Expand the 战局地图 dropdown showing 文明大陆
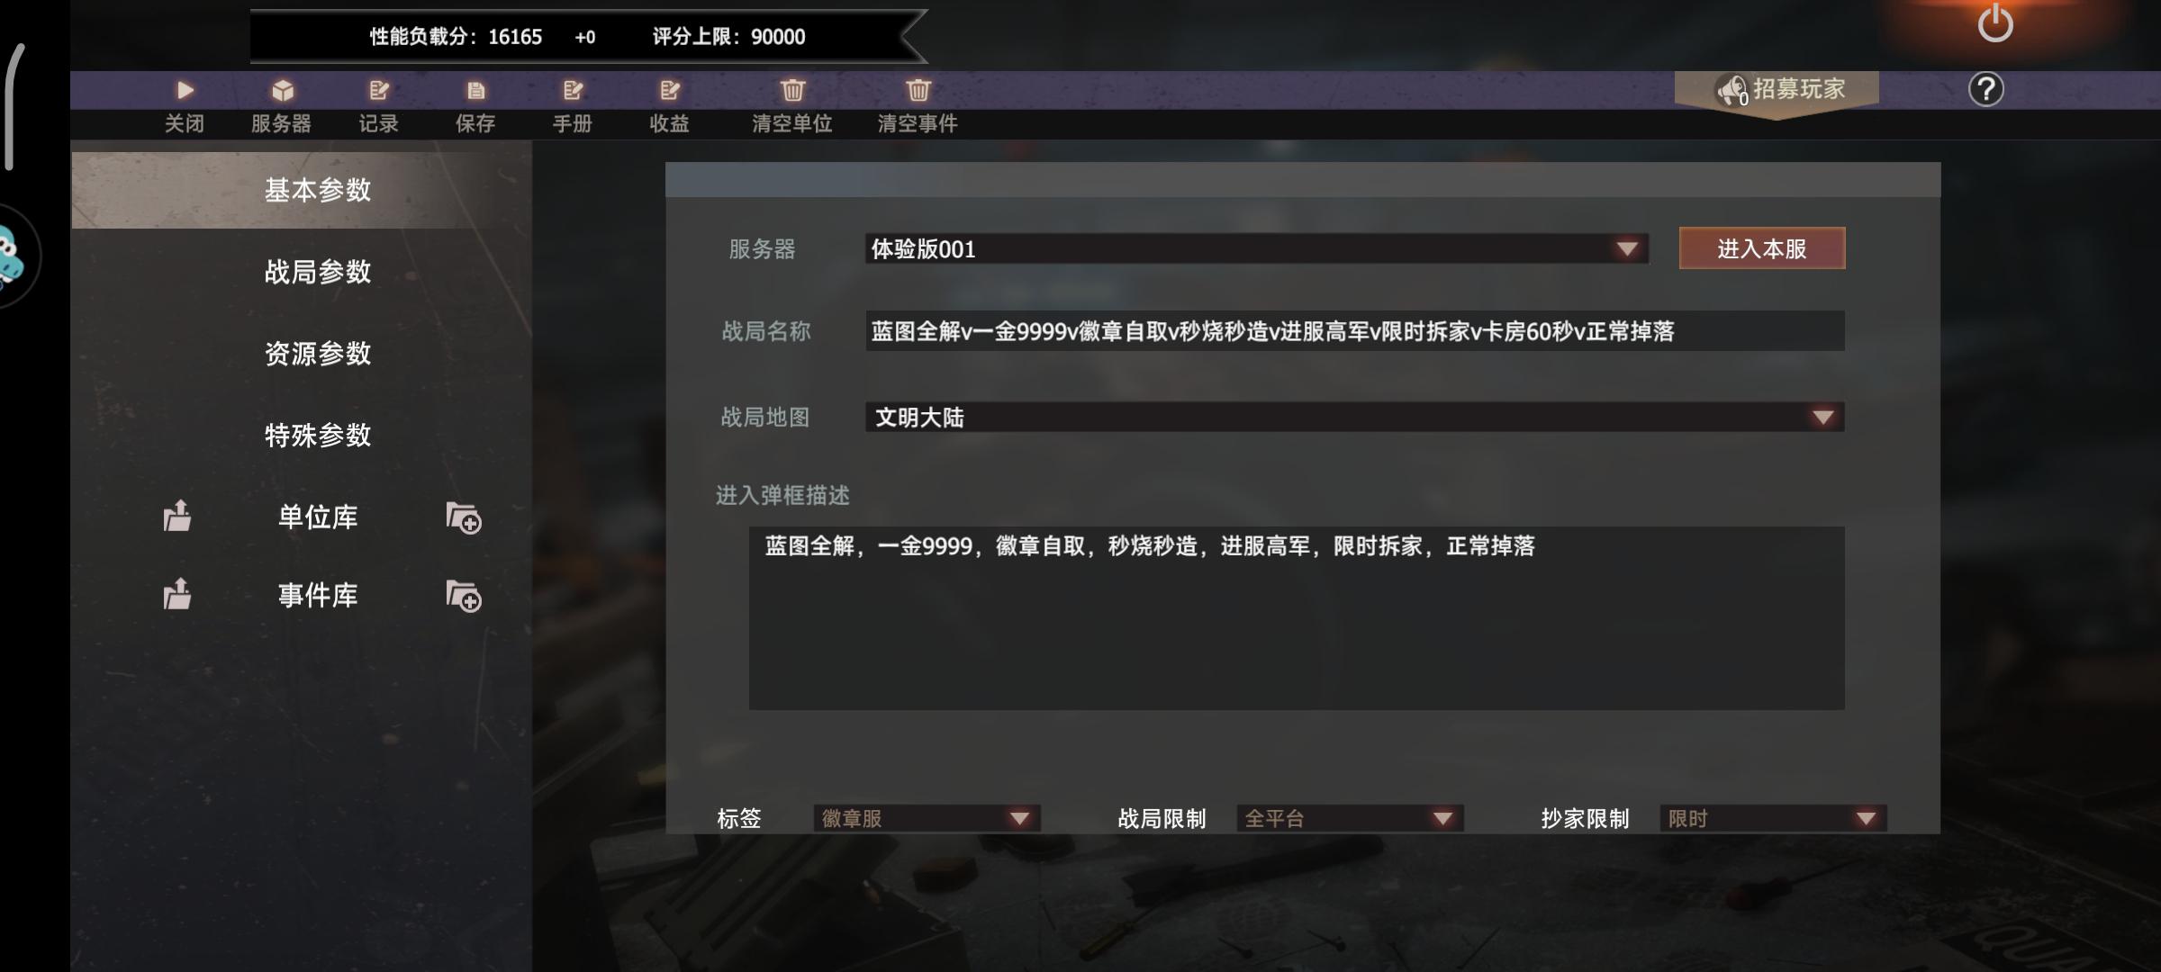 point(1354,417)
